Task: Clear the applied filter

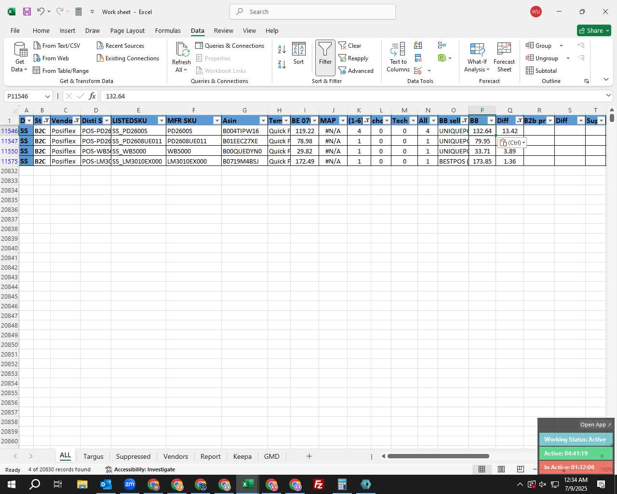Action: pyautogui.click(x=350, y=45)
